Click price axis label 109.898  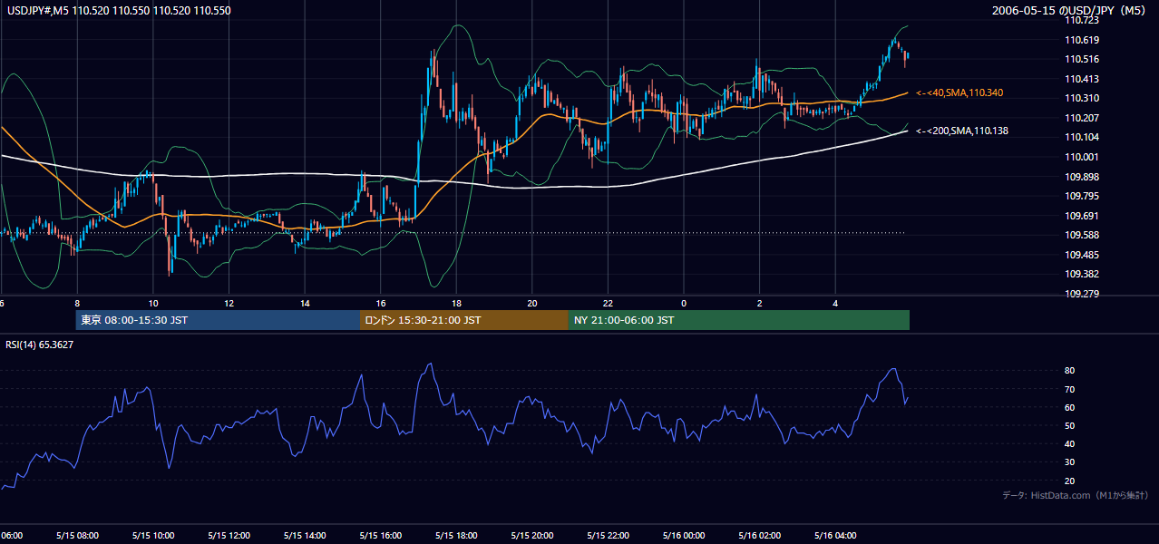1082,176
